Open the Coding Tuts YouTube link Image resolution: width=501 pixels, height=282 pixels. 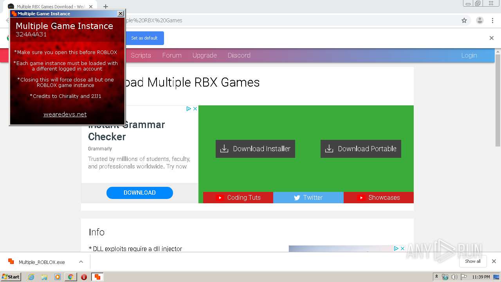[238, 197]
